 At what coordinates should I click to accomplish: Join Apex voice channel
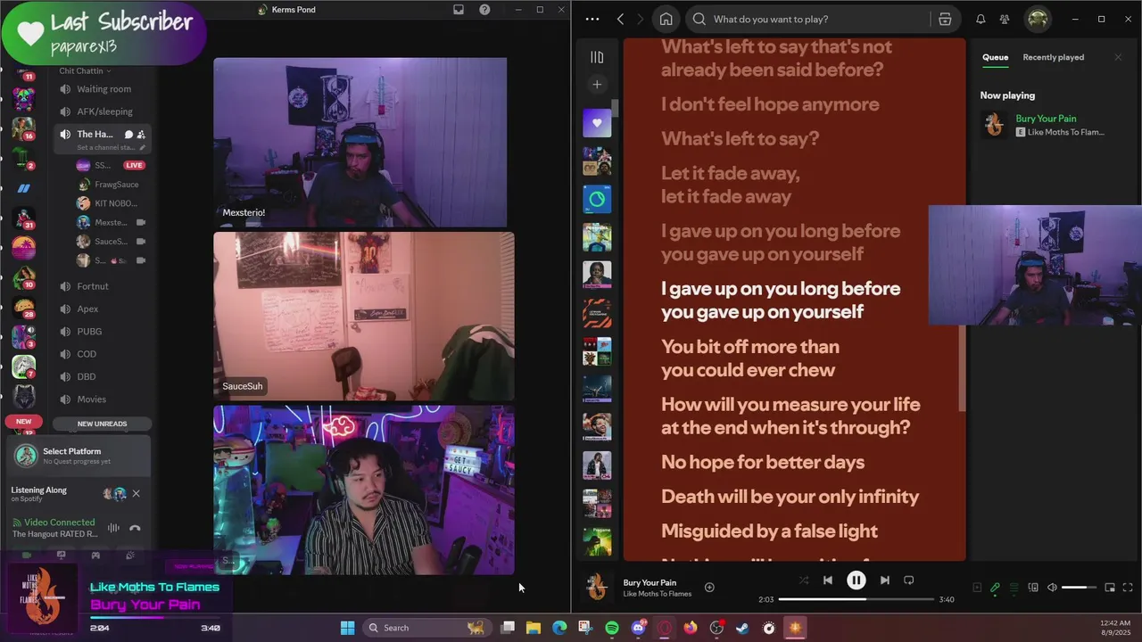coord(87,309)
